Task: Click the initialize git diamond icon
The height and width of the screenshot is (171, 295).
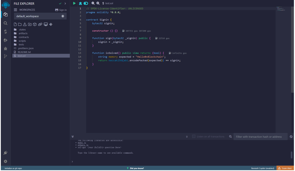Action: pyautogui.click(x=51, y=24)
